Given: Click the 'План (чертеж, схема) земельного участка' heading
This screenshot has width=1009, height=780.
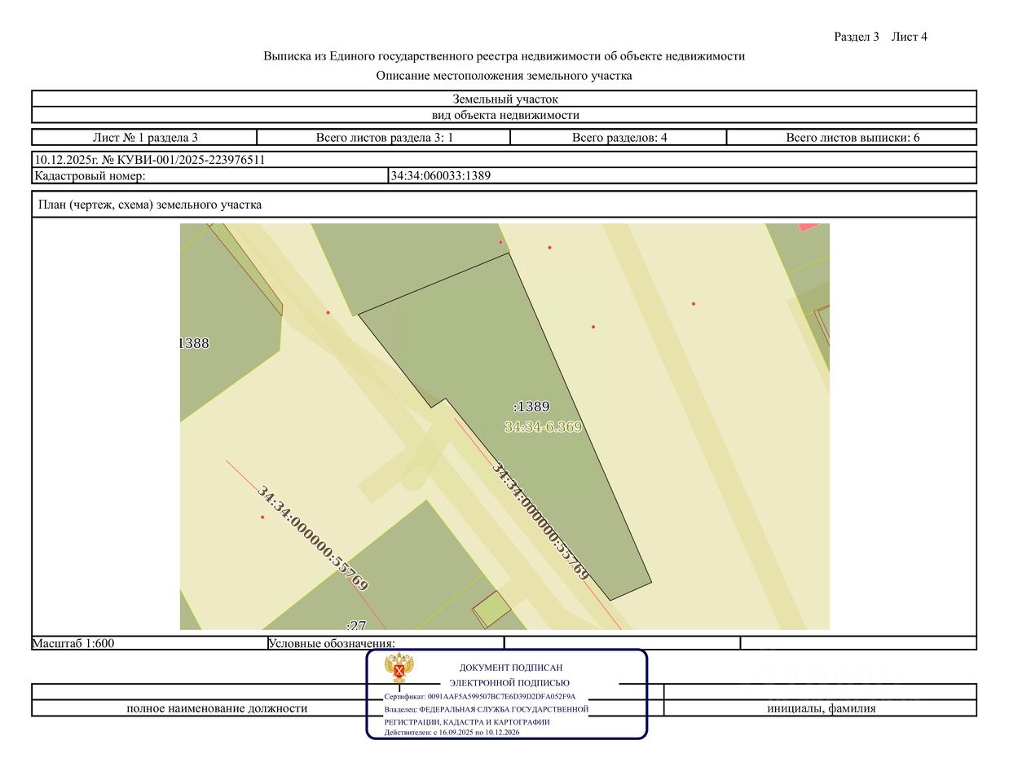Looking at the screenshot, I should click(x=150, y=205).
